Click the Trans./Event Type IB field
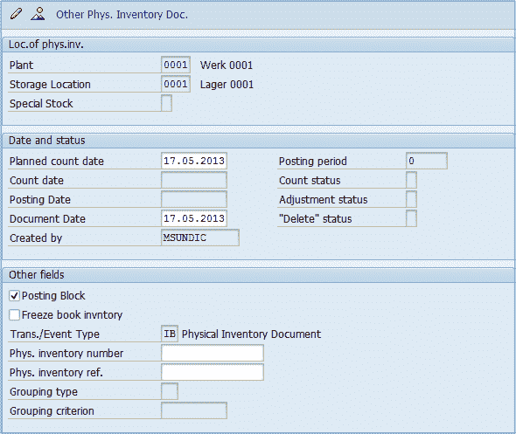516x434 pixels. click(x=170, y=334)
